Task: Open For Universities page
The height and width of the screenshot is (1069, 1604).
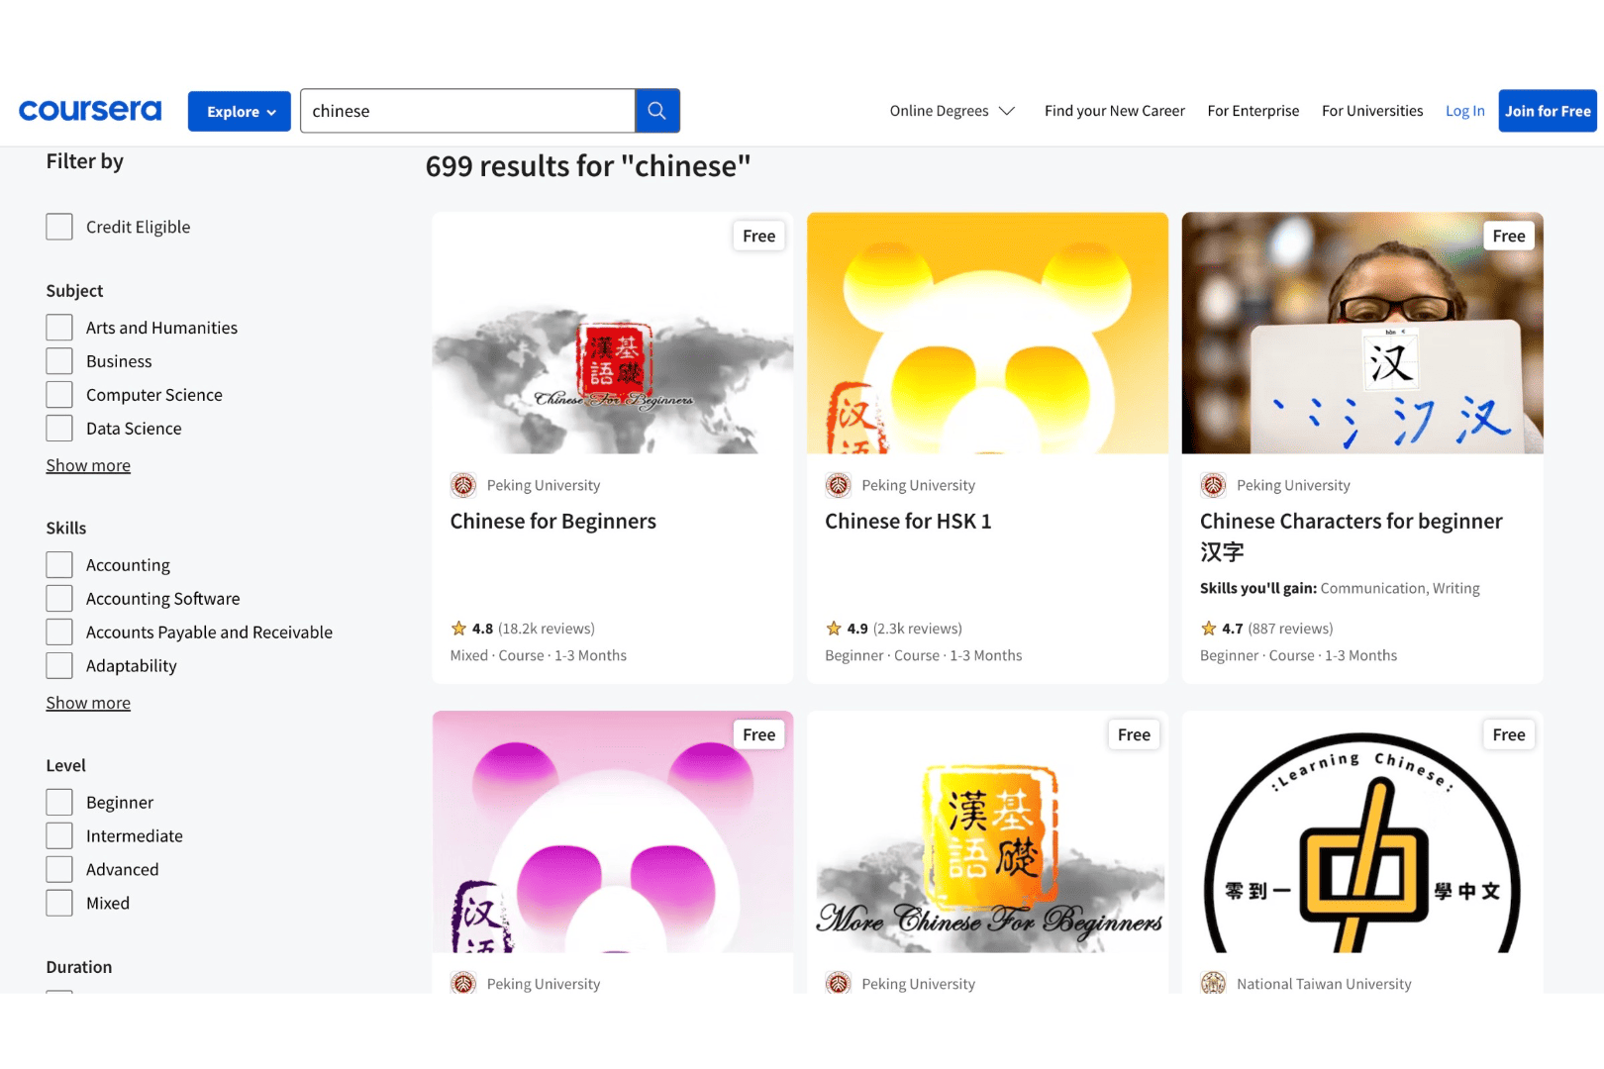Action: tap(1372, 111)
